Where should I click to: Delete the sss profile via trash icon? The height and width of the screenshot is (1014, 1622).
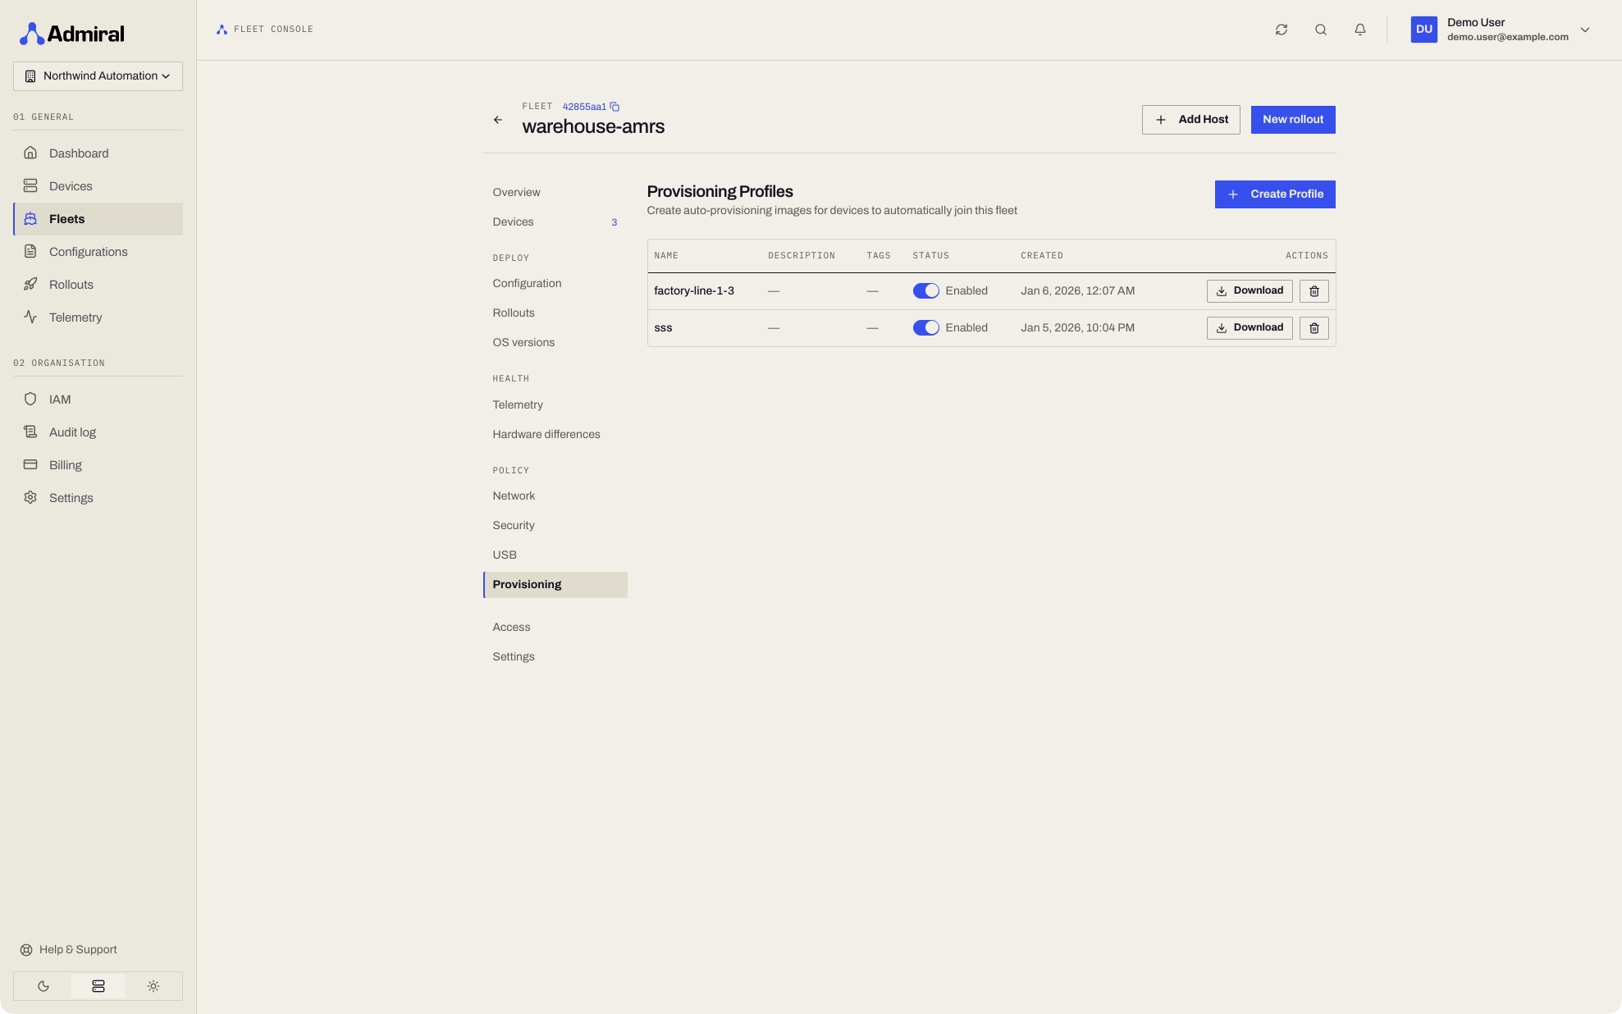pyautogui.click(x=1314, y=328)
